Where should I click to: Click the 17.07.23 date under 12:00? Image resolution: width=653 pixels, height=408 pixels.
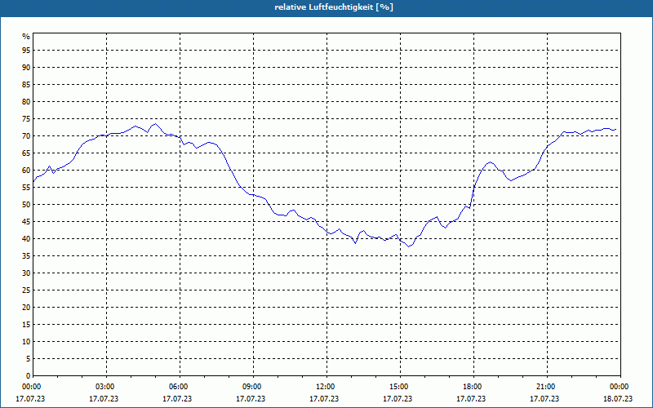pyautogui.click(x=324, y=399)
